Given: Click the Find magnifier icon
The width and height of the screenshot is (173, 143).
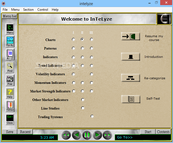Looking at the screenshot, I should [x=10, y=67].
